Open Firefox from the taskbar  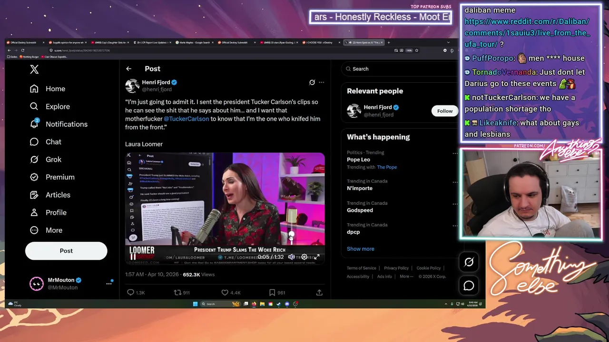tap(254, 304)
